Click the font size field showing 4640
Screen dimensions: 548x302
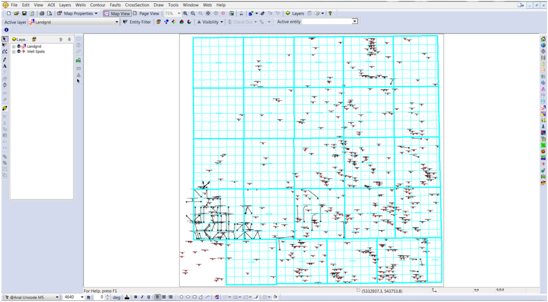point(70,297)
